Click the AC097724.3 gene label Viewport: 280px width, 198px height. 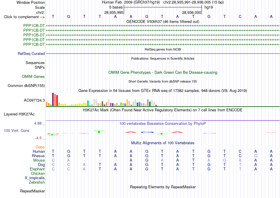pyautogui.click(x=34, y=100)
